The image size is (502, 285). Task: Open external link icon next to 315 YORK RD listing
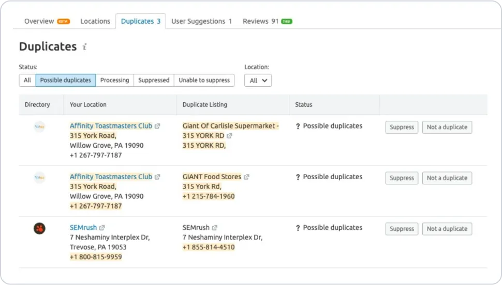229,136
